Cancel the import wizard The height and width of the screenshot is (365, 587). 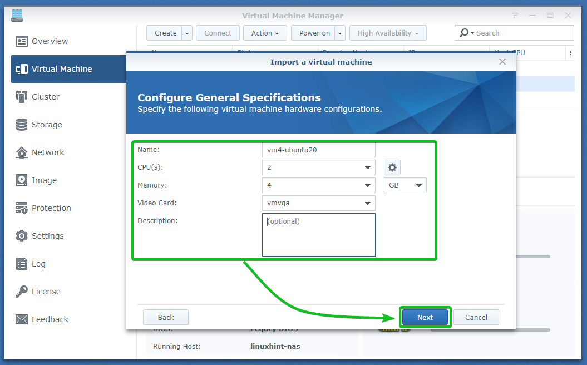click(476, 317)
